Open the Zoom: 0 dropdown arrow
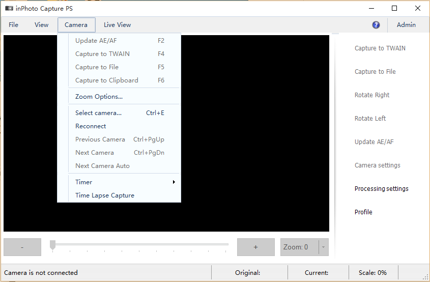 point(324,247)
